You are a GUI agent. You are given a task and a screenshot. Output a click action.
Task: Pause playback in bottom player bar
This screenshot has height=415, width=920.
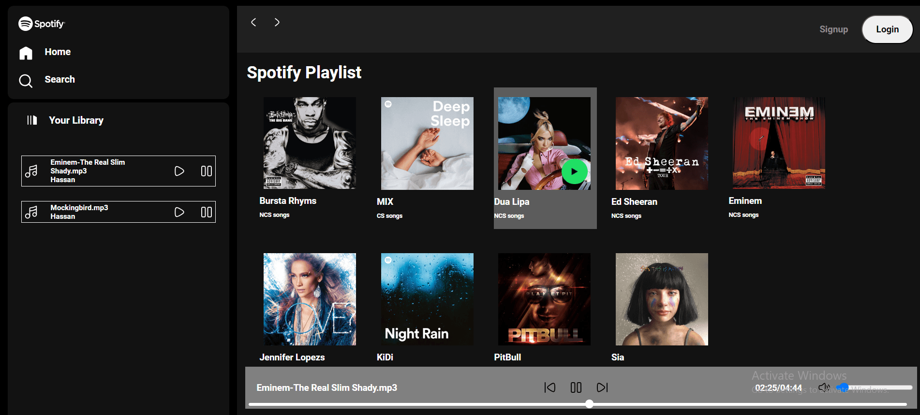tap(576, 387)
